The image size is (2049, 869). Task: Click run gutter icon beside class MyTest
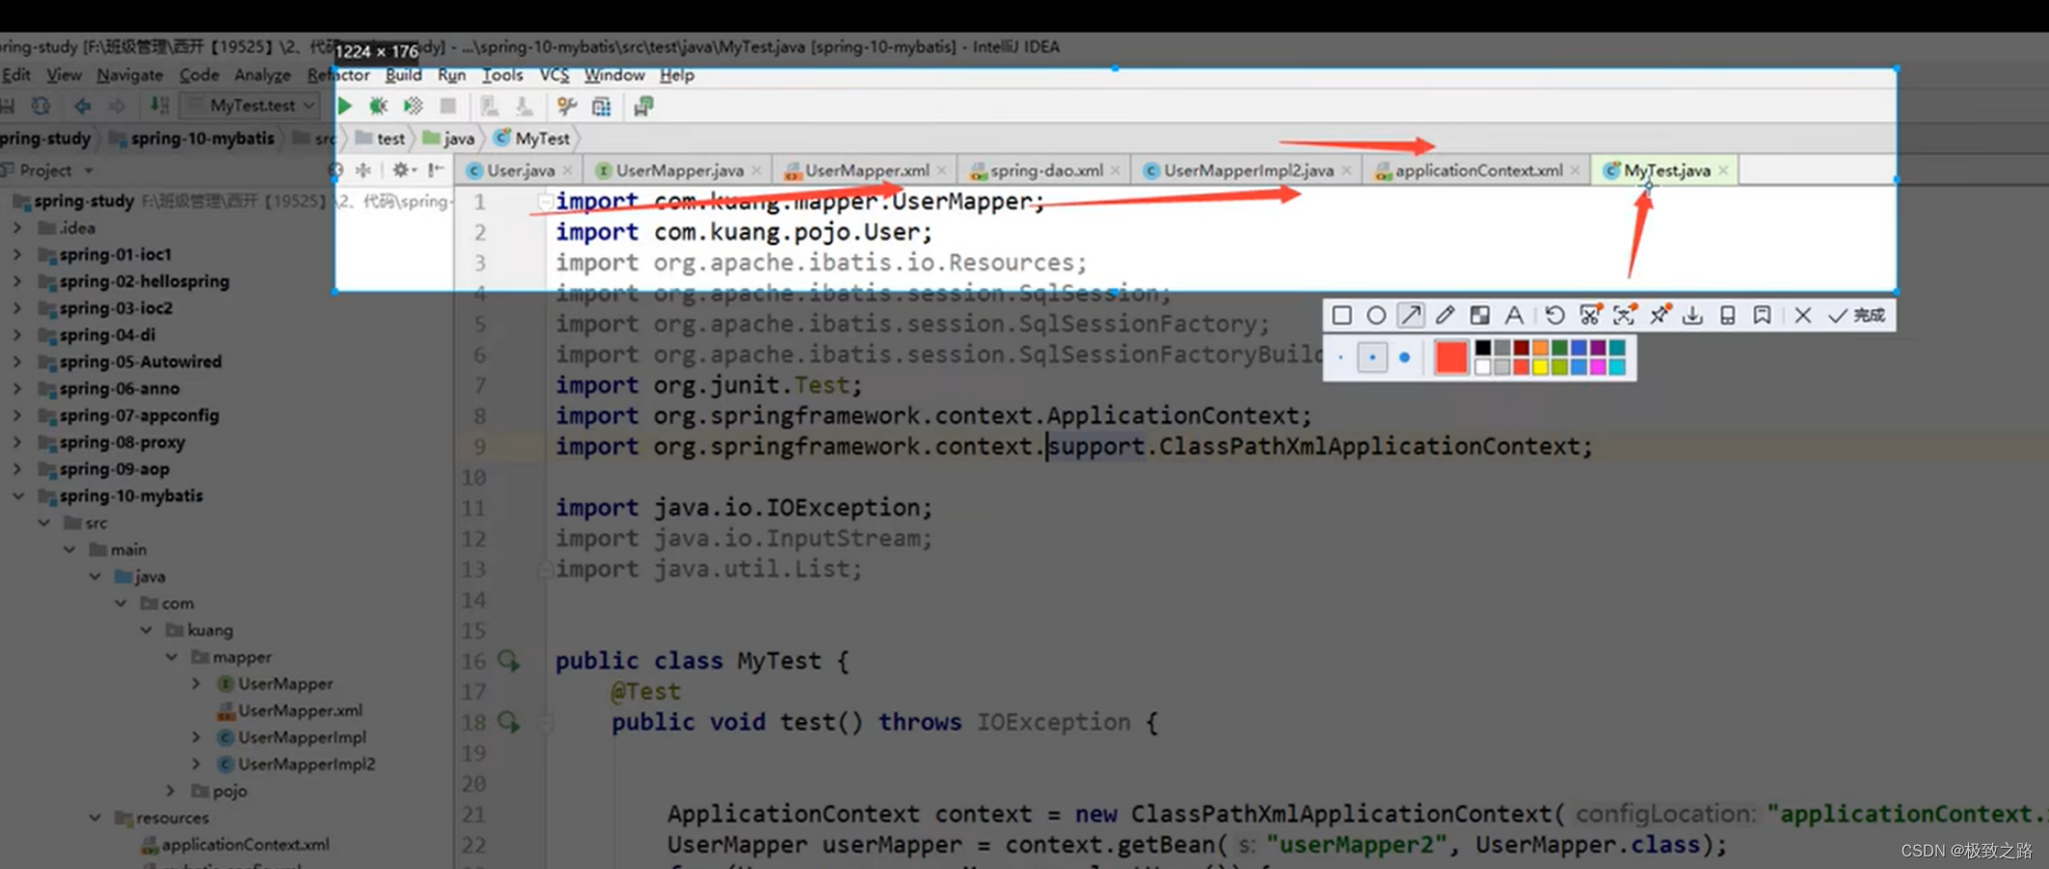(508, 661)
